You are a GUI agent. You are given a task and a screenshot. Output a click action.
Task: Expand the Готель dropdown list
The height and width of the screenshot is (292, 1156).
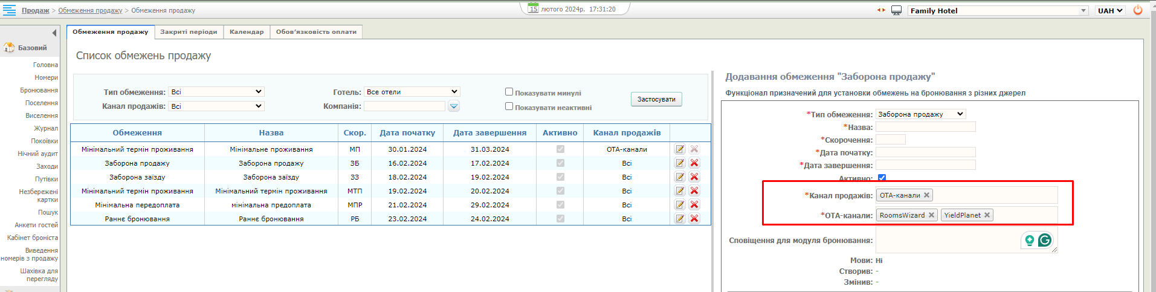click(x=412, y=92)
